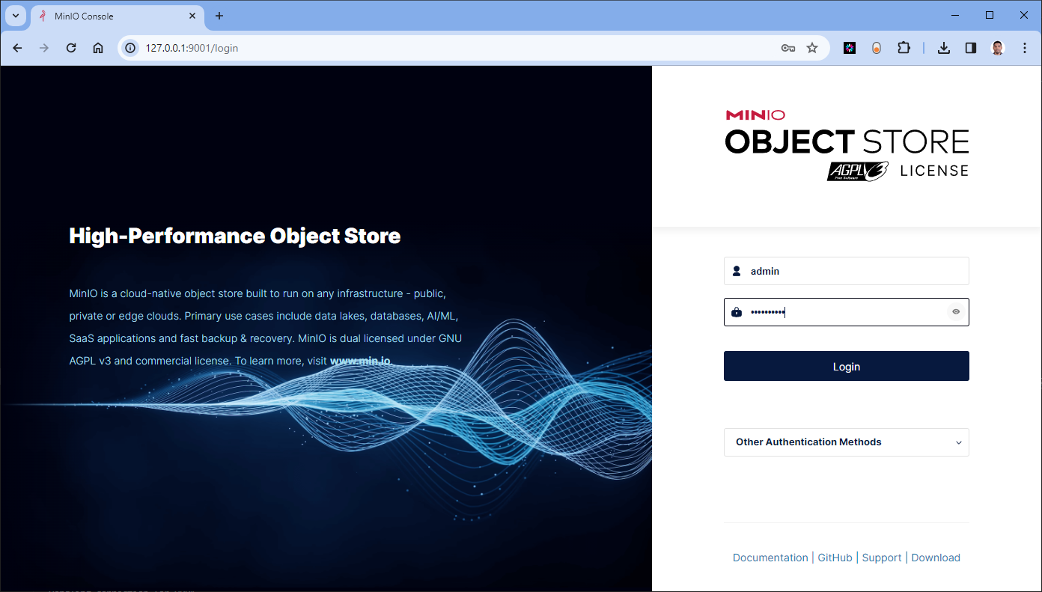Viewport: 1042px width, 592px height.
Task: Open new tab with plus button
Action: pyautogui.click(x=219, y=16)
